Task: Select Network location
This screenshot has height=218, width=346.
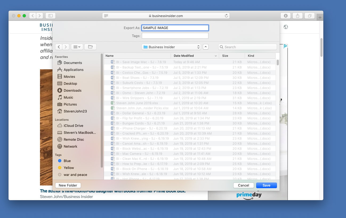Action: 70,146
